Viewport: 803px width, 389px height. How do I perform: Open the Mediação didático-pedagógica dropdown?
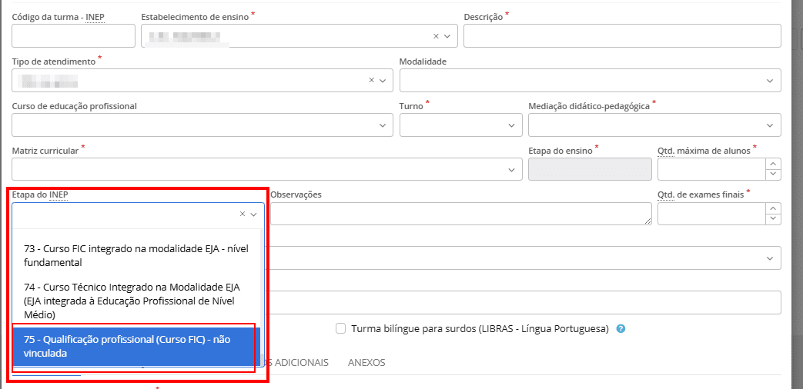click(770, 125)
